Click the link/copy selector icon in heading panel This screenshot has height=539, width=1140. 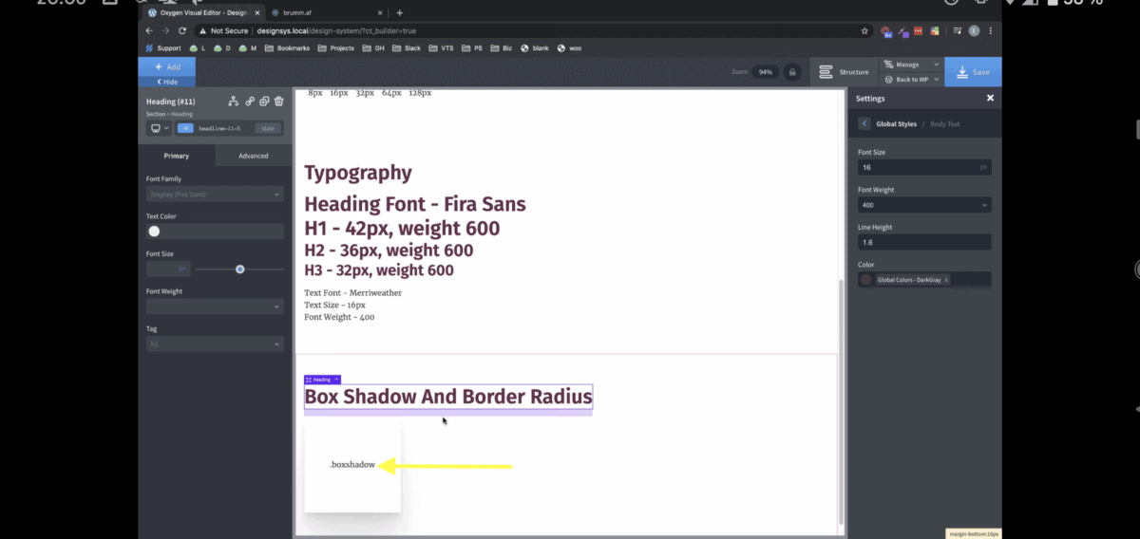point(250,102)
